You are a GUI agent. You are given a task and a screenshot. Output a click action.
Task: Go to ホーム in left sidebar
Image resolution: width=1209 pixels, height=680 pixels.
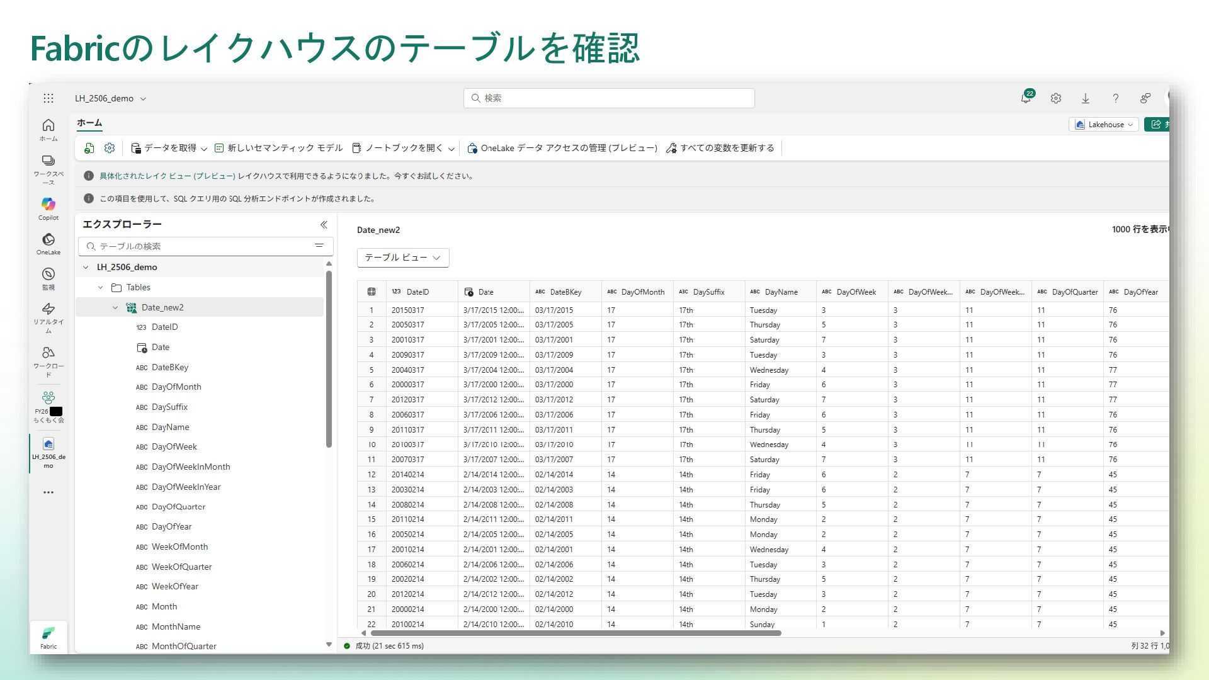[48, 130]
